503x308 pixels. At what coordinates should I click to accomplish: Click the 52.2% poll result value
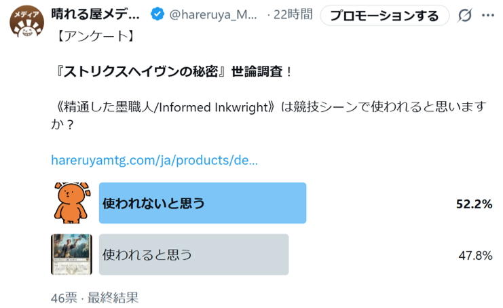point(474,204)
